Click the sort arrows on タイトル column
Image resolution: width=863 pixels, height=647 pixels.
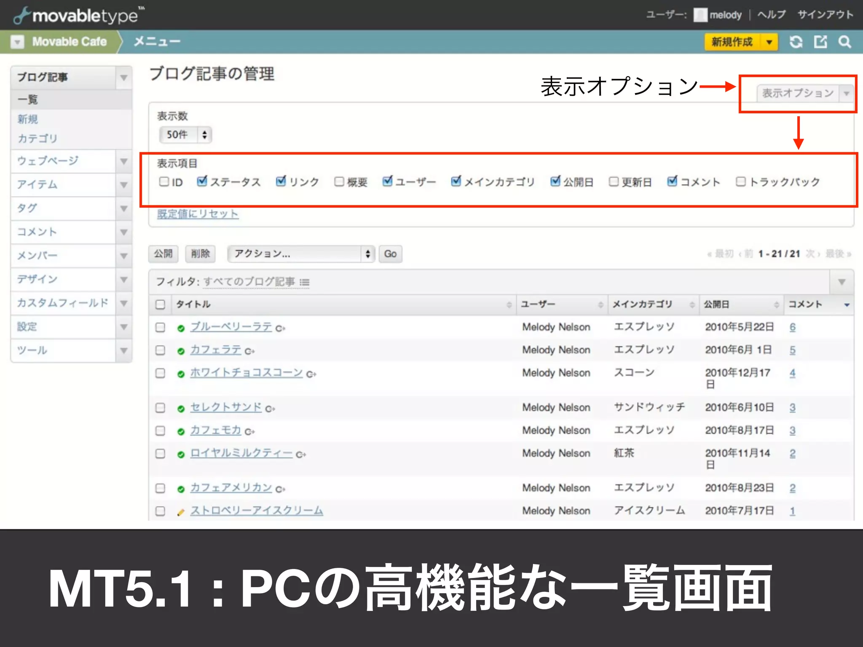coord(509,305)
